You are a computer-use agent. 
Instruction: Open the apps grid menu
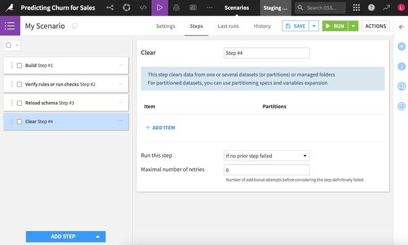coord(356,8)
